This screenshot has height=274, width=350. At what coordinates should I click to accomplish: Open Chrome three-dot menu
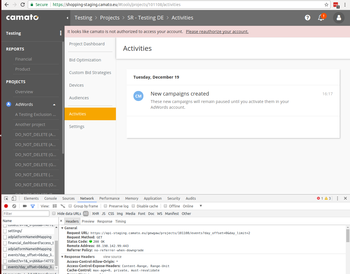345,5
